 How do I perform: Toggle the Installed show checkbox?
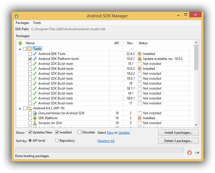coord(57,132)
